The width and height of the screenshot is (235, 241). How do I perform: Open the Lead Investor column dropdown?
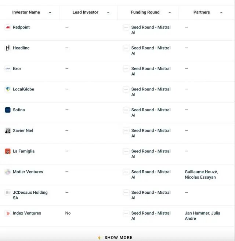coord(108,12)
